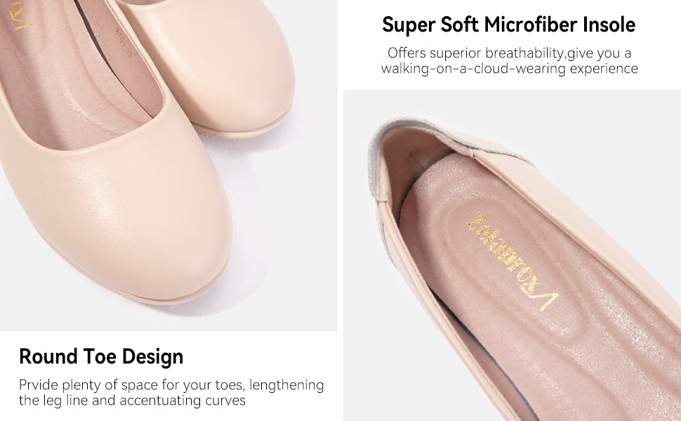681x421 pixels.
Task: Click the 'leg line and accentuating curves' line
Action: point(132,400)
